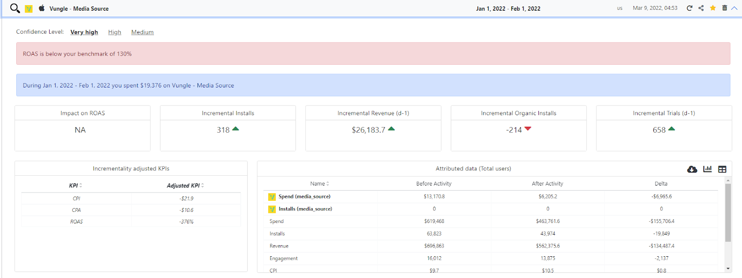Viewport: 742px width, 278px height.
Task: Click the $26,183.7 incremental revenue value
Action: pyautogui.click(x=369, y=130)
